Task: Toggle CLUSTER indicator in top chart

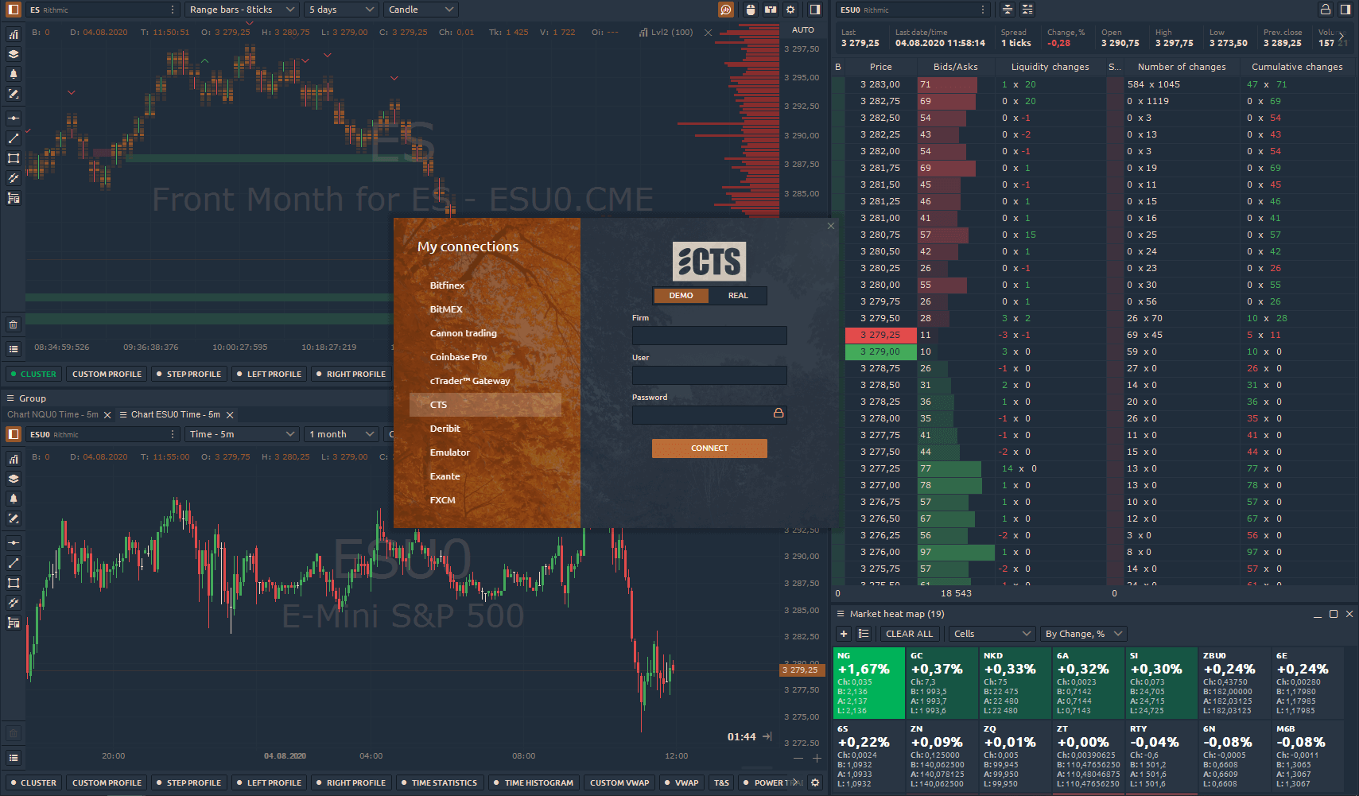Action: pos(33,374)
